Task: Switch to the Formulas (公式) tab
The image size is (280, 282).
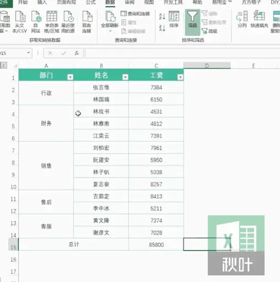Action: 91,2
